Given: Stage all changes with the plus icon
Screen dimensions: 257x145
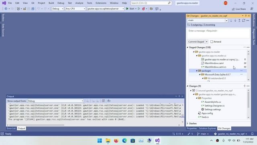Looking at the screenshot, I should pos(245,86).
